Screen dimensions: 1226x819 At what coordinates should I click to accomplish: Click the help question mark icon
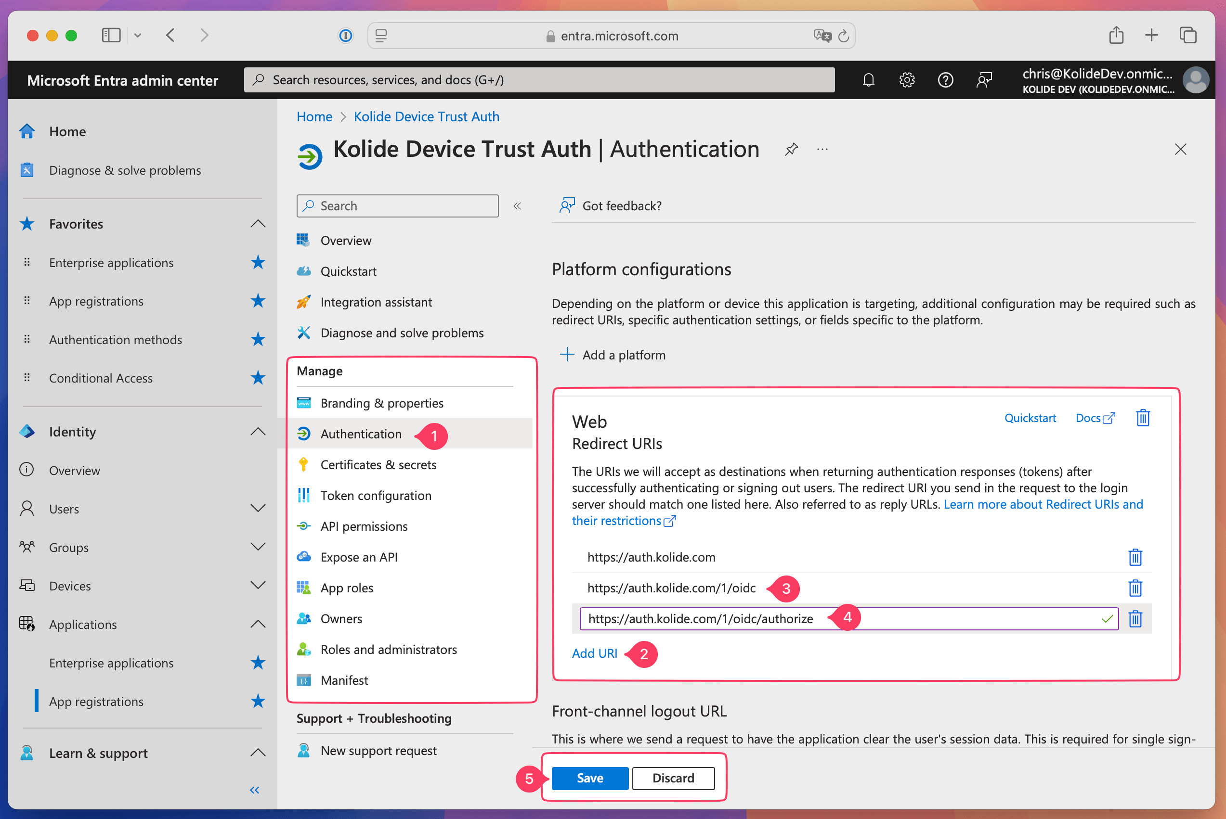pyautogui.click(x=945, y=80)
